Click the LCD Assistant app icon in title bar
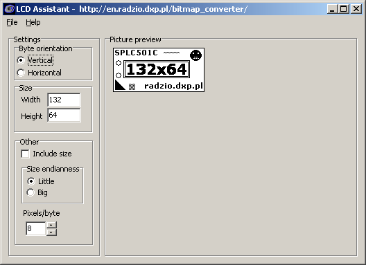Image resolution: width=366 pixels, height=265 pixels. (x=10, y=9)
